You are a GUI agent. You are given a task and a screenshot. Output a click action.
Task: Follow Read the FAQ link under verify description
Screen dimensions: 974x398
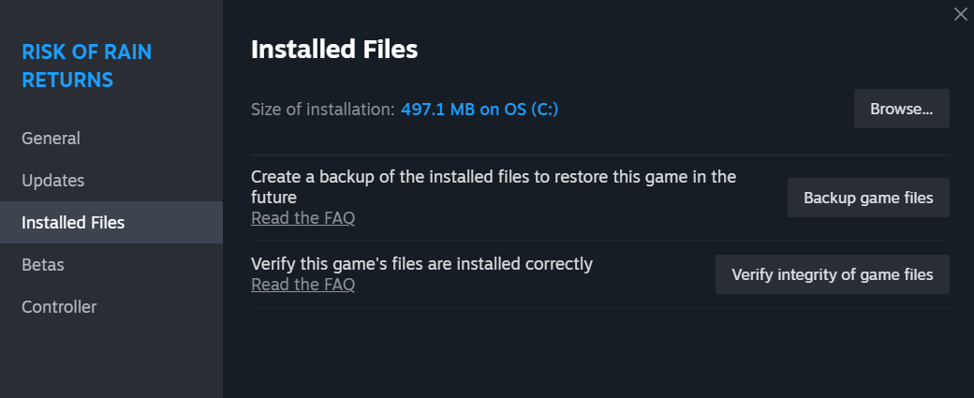[x=303, y=285]
